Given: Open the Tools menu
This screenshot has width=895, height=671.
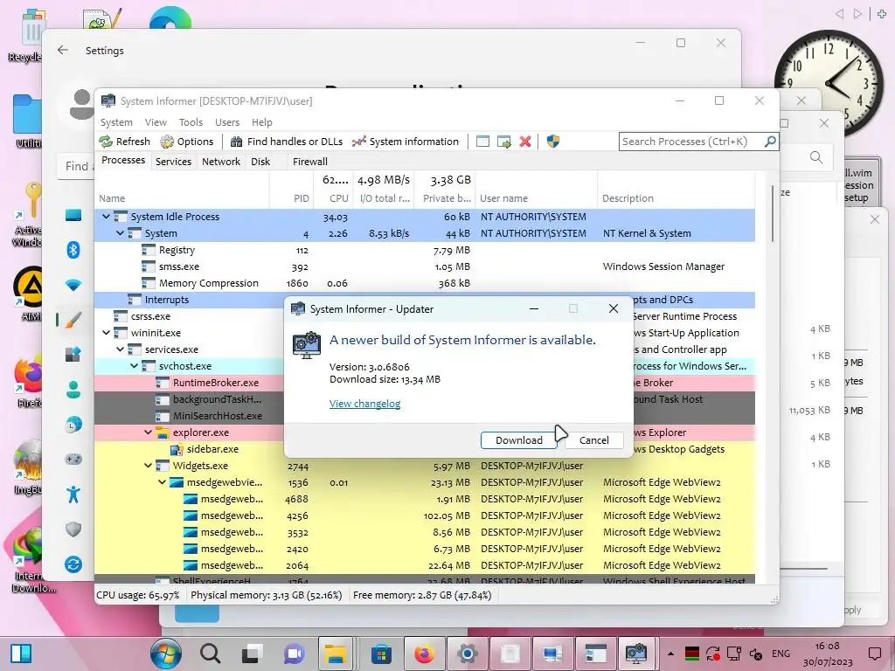Looking at the screenshot, I should [191, 122].
